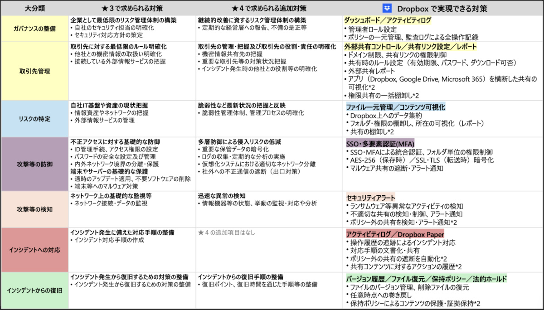Screen dimensions: 544x310
Task: Click 自社IT基盤や資産の現状把握 text
Action: [x=109, y=105]
